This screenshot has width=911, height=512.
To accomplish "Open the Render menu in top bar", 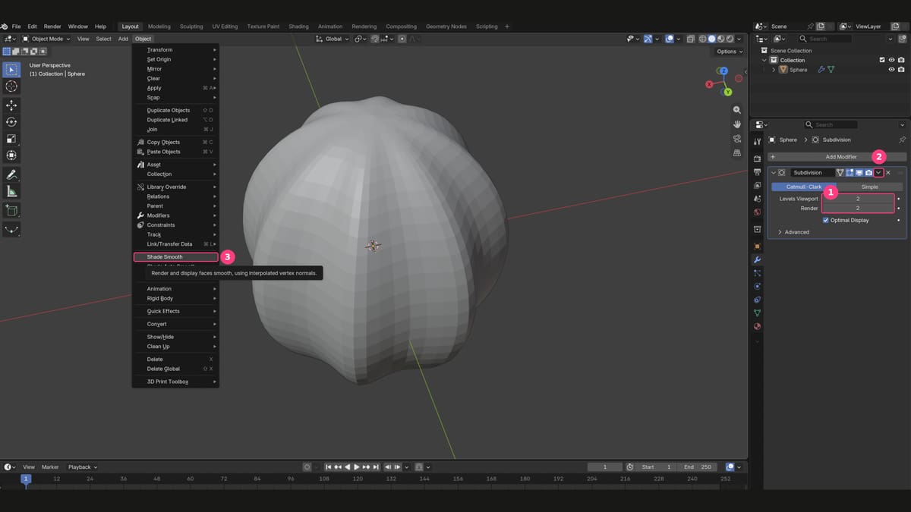I will point(52,27).
